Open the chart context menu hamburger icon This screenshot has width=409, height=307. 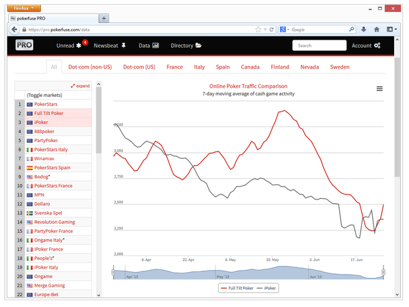[x=379, y=89]
